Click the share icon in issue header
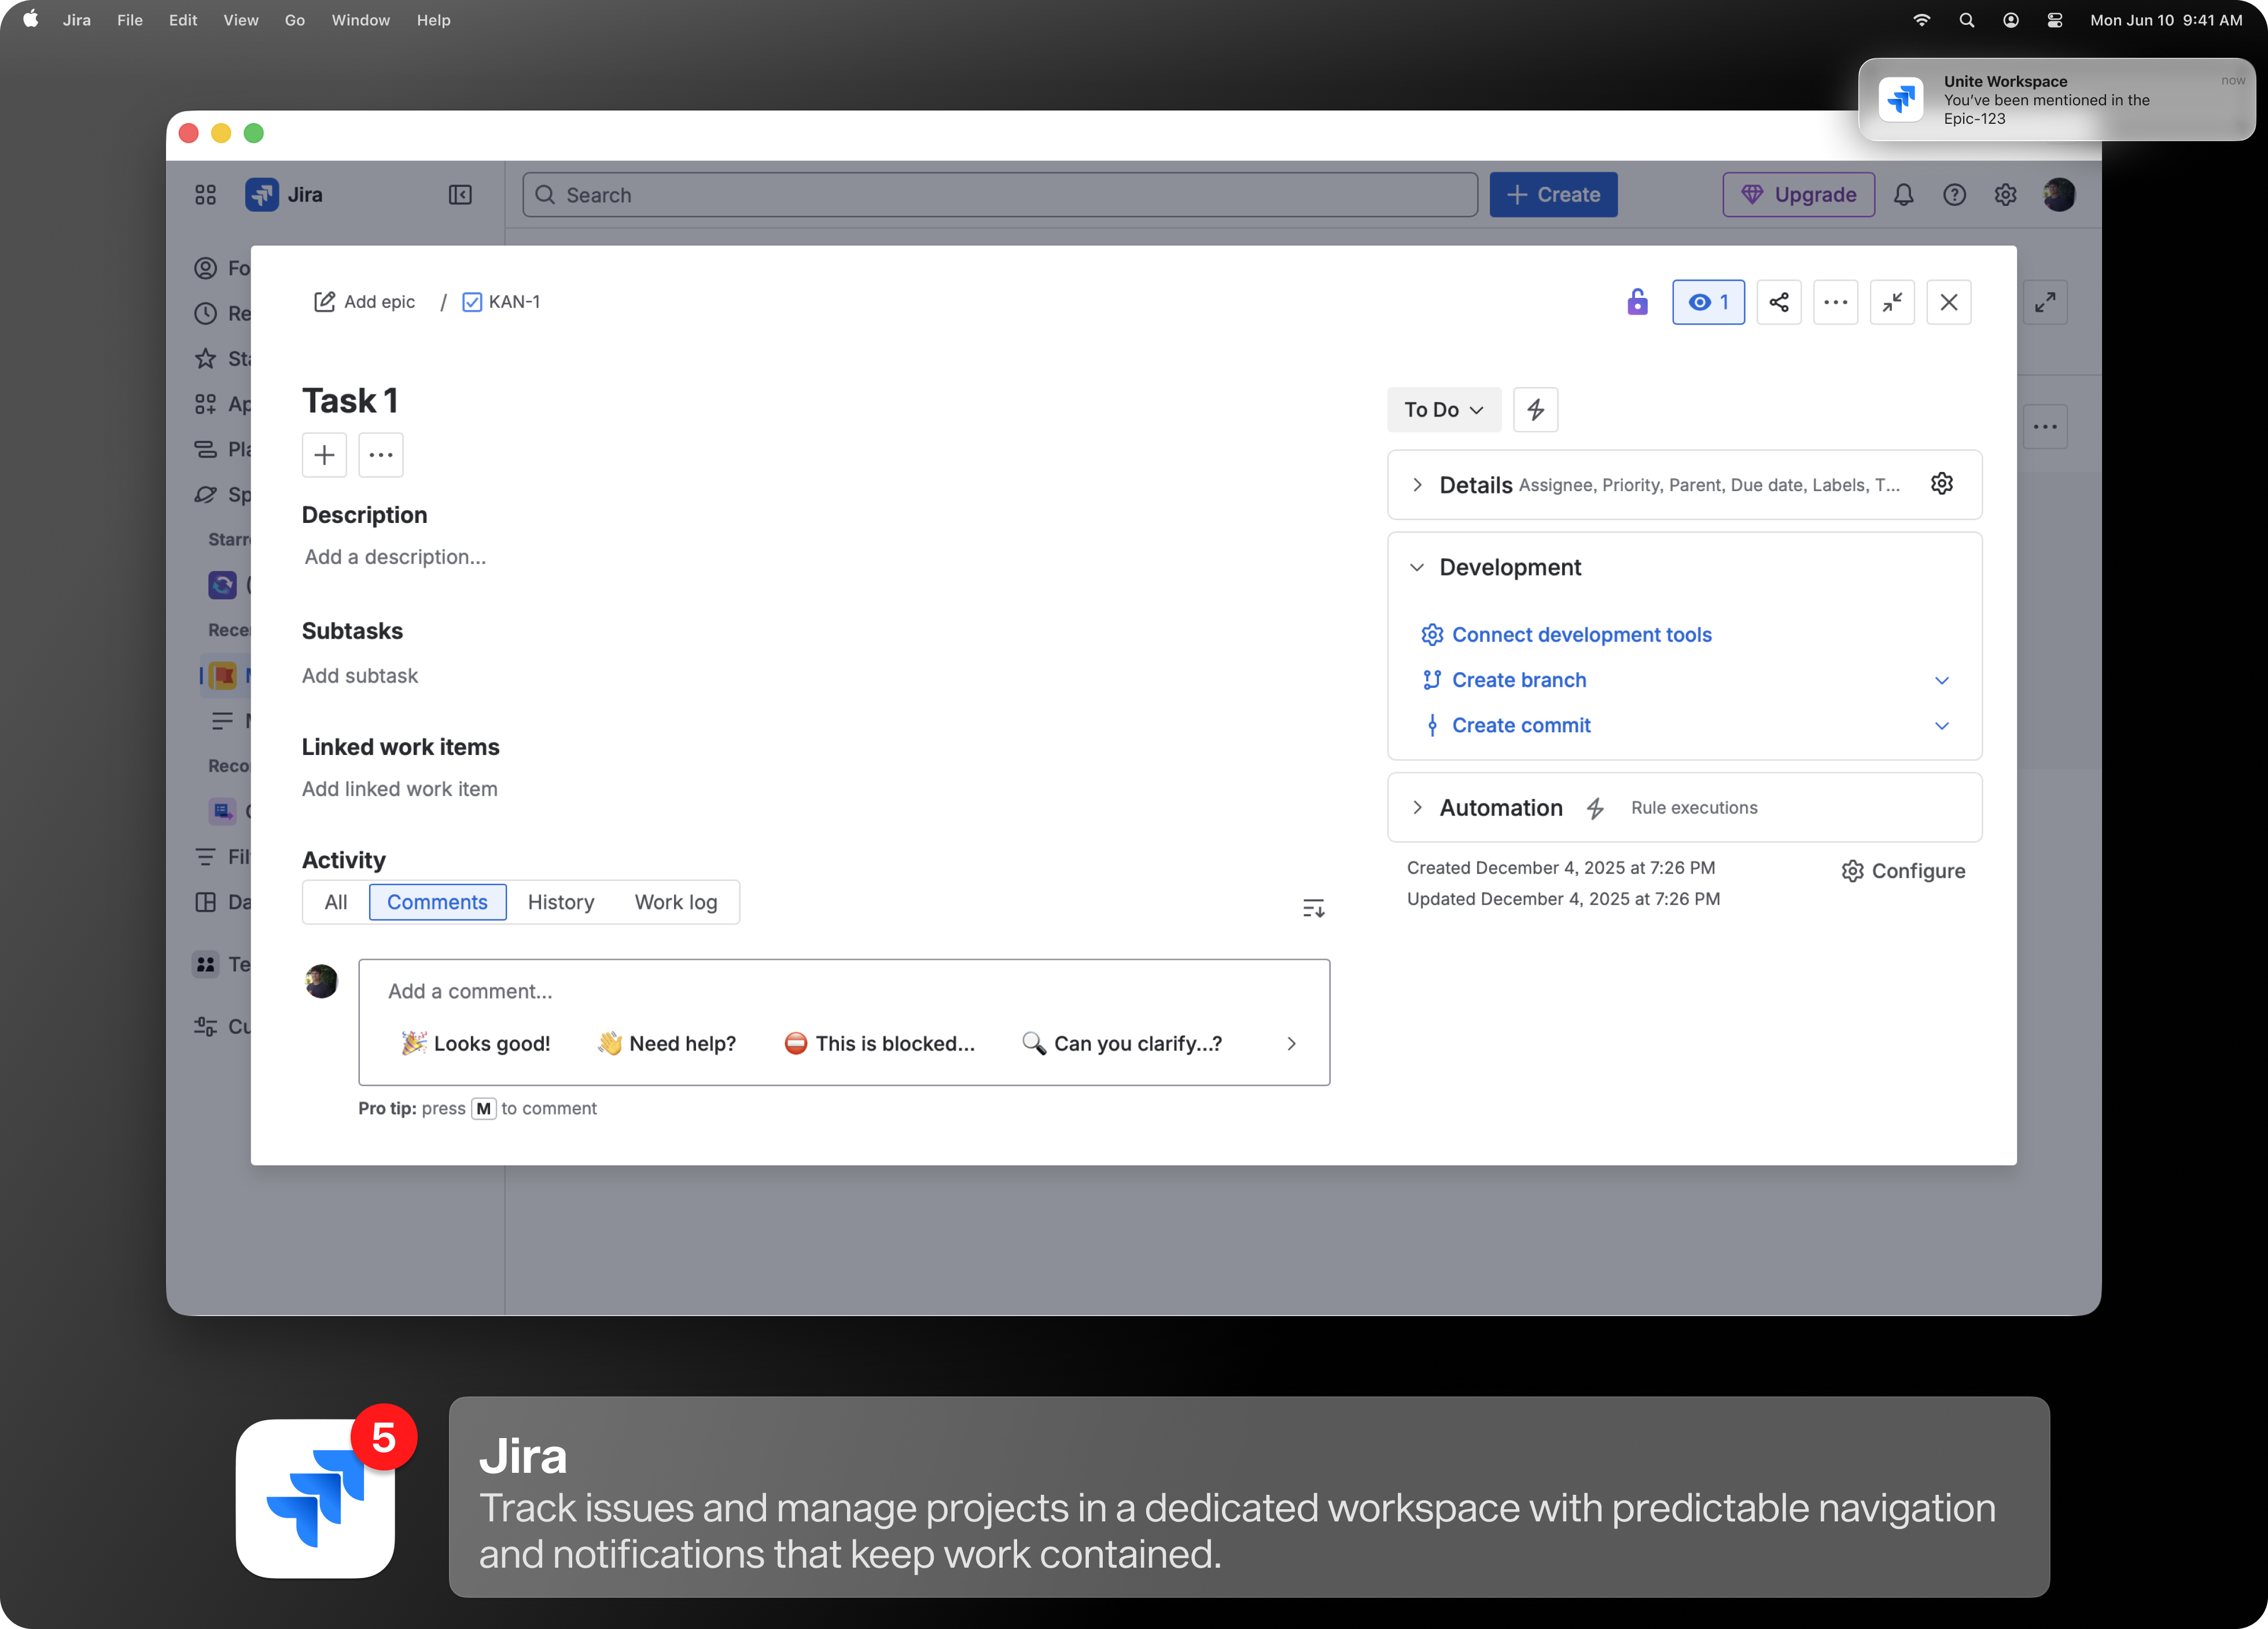The width and height of the screenshot is (2268, 1629). (1778, 302)
